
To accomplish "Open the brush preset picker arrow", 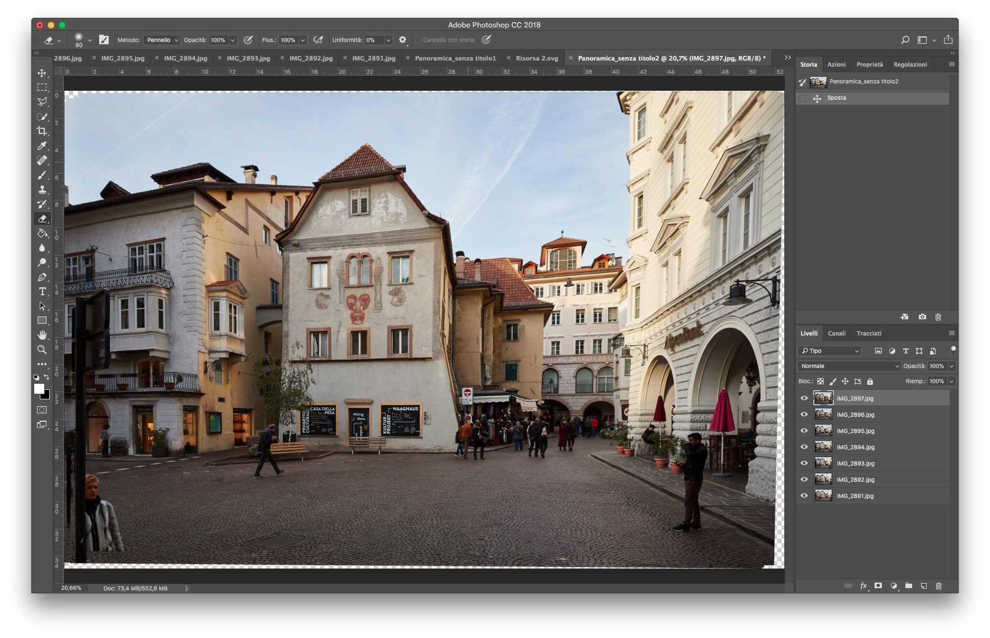I will point(90,40).
